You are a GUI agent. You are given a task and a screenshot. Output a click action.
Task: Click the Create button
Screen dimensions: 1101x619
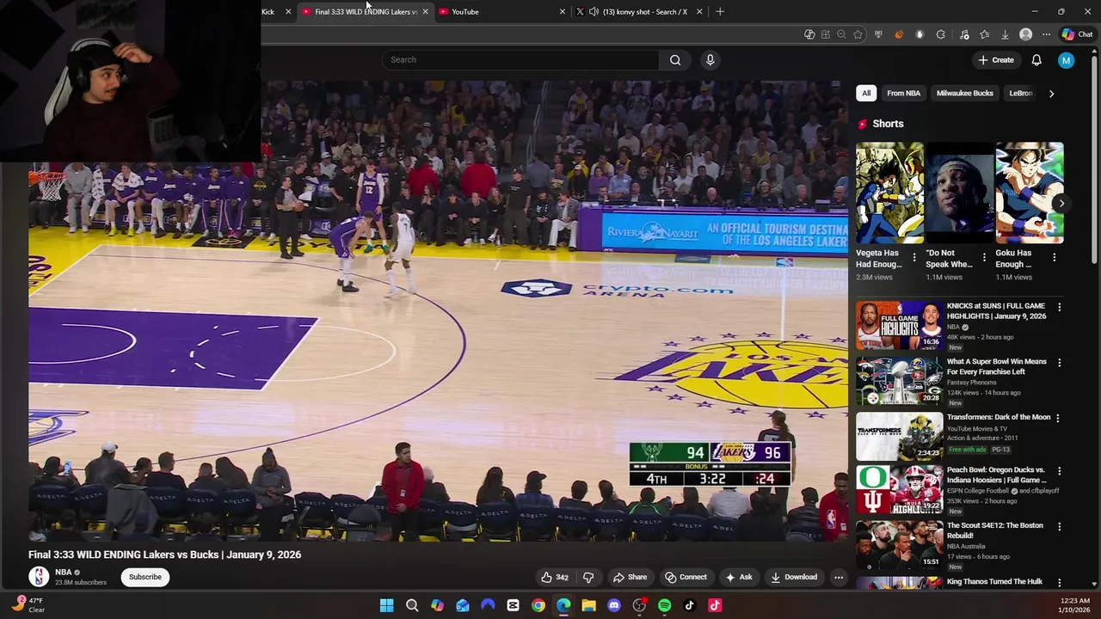996,59
